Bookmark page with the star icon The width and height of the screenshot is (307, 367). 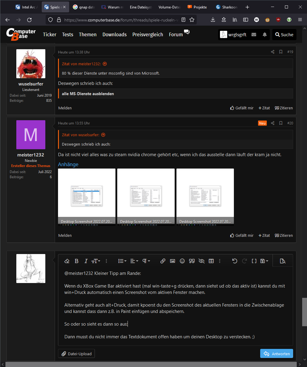192,20
